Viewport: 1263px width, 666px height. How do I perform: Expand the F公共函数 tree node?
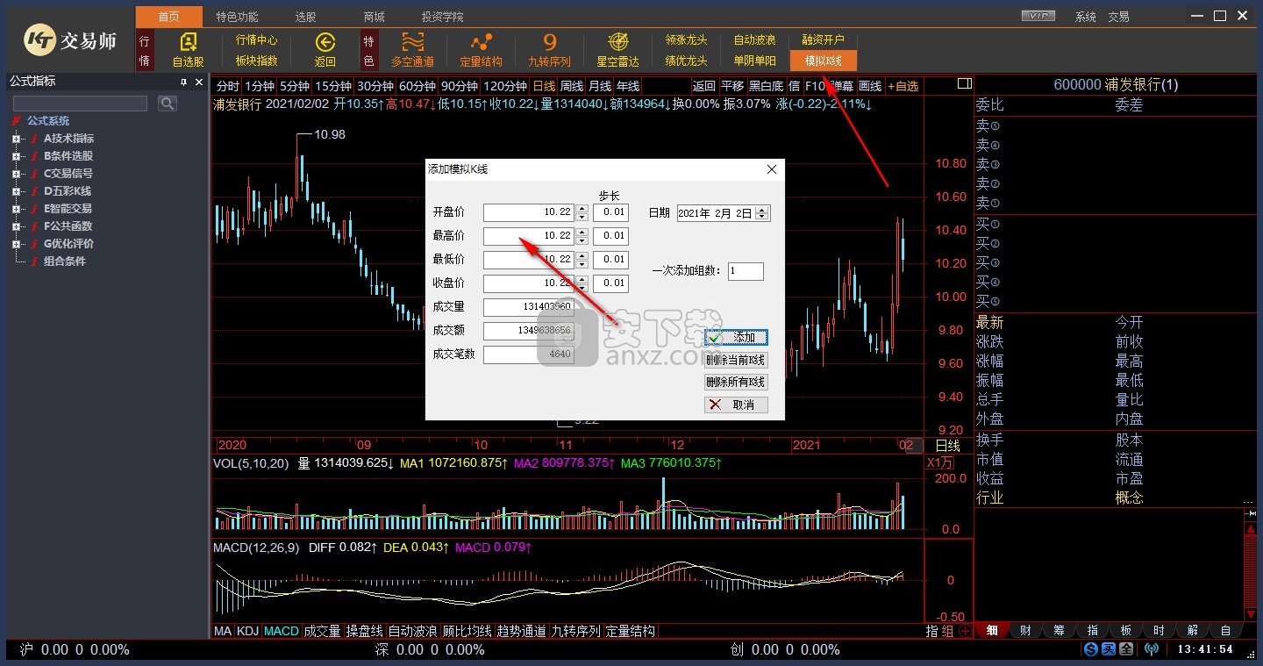coord(16,226)
